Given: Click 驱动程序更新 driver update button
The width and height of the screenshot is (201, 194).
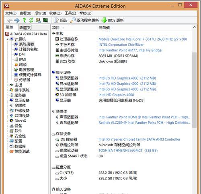Looking at the screenshot, I should (84, 20).
